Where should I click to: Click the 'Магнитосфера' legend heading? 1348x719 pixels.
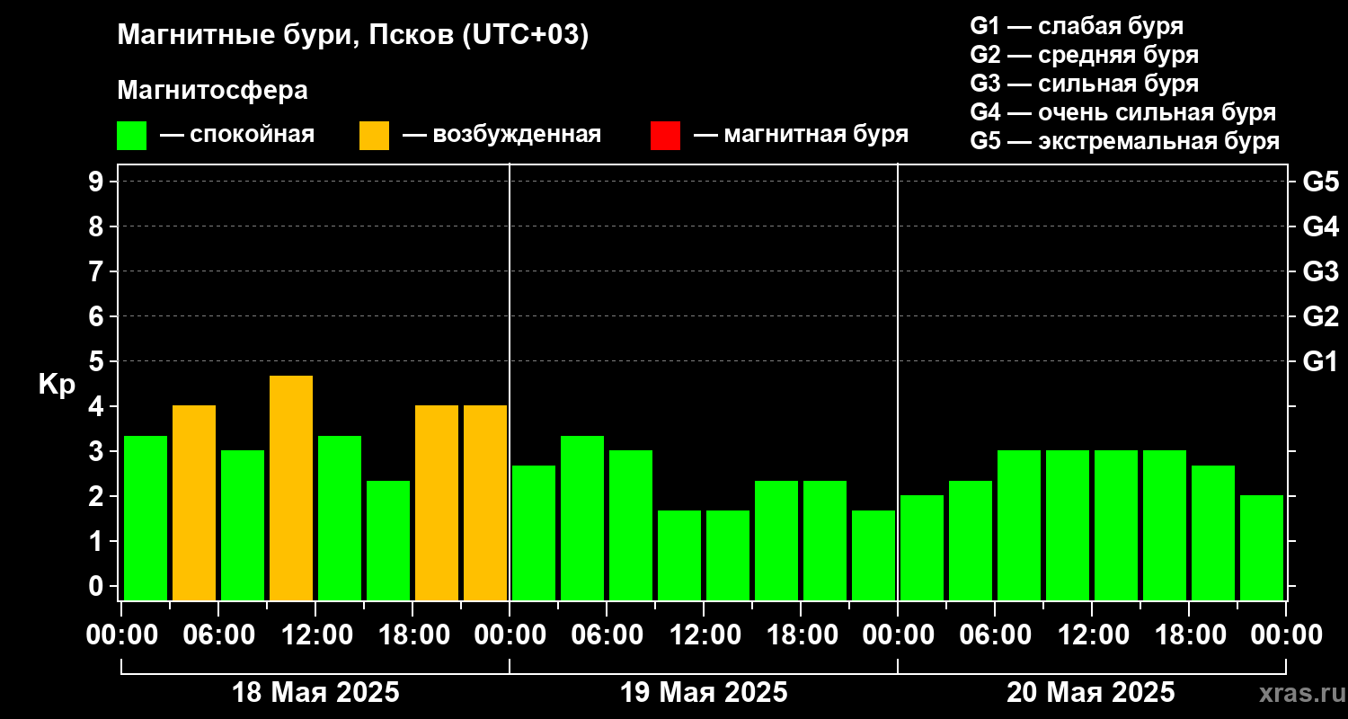(212, 91)
